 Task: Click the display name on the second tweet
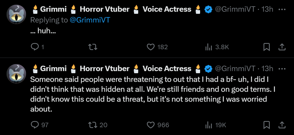pyautogui.click(x=116, y=69)
